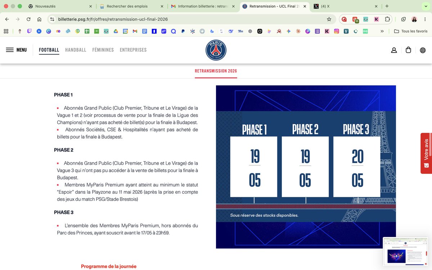Open a new browser tab
432x270 pixels.
tap(387, 6)
